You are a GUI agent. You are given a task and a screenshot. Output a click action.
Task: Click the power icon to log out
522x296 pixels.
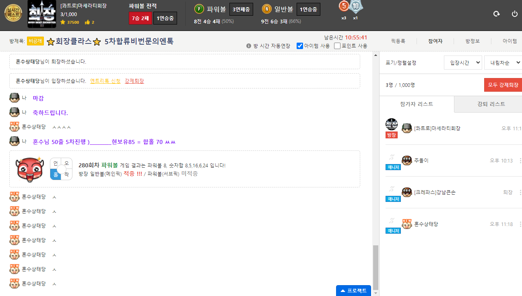click(514, 14)
